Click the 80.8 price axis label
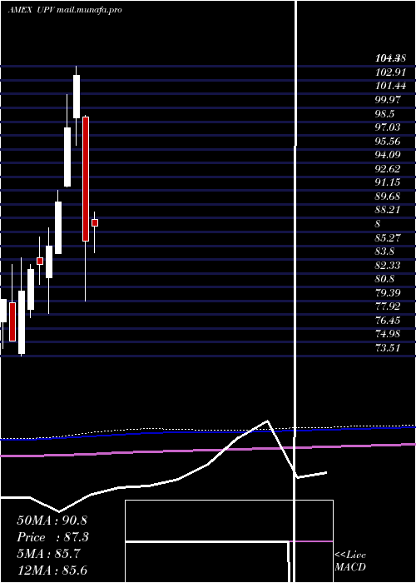The image size is (416, 583). pyautogui.click(x=385, y=279)
